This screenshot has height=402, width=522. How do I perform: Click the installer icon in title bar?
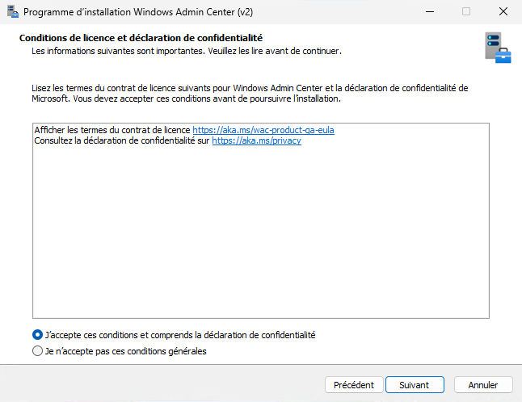coord(13,12)
